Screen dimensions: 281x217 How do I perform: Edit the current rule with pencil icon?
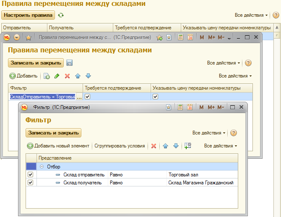(57, 76)
